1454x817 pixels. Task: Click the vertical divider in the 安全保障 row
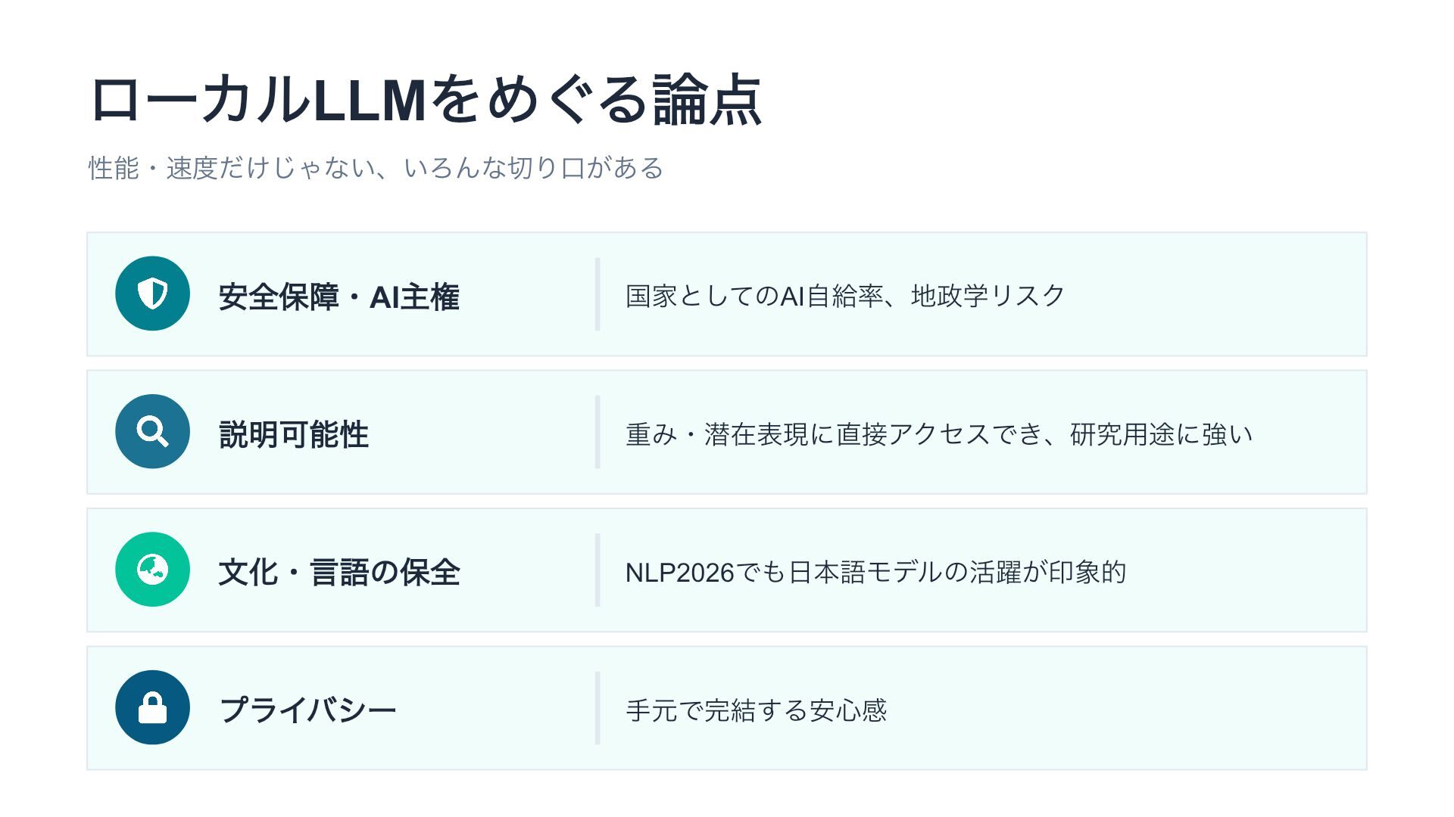pyautogui.click(x=598, y=294)
